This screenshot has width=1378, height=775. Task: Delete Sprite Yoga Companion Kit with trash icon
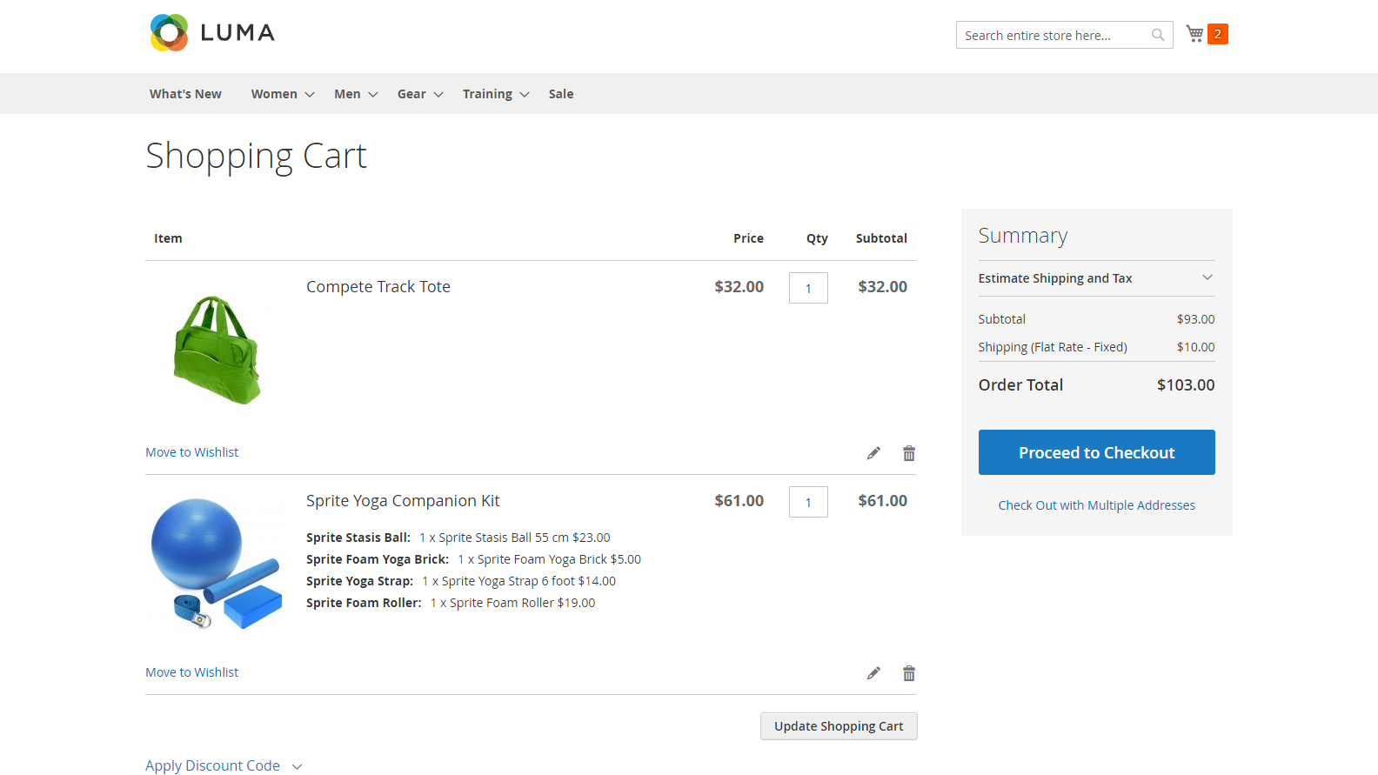(x=909, y=673)
